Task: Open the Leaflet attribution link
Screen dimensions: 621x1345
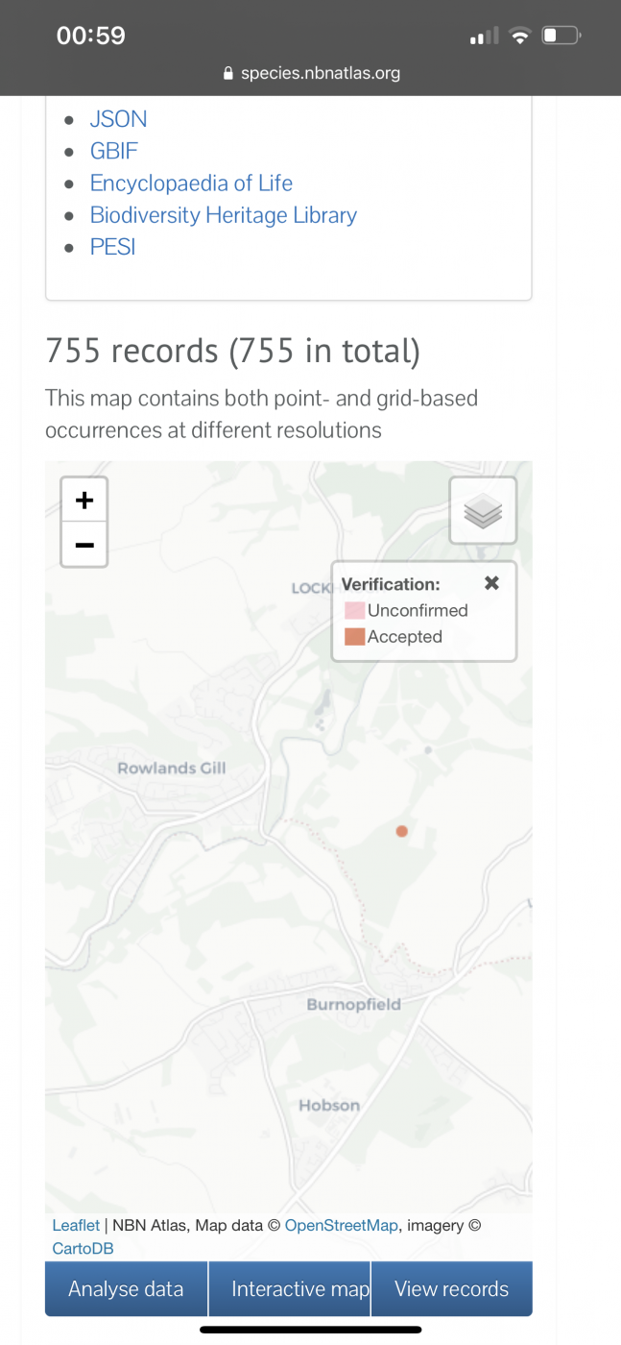Action: pos(76,1225)
